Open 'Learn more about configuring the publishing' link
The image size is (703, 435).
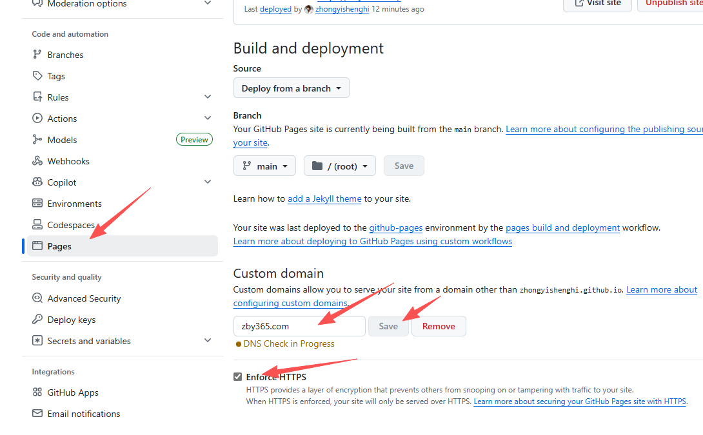point(604,129)
